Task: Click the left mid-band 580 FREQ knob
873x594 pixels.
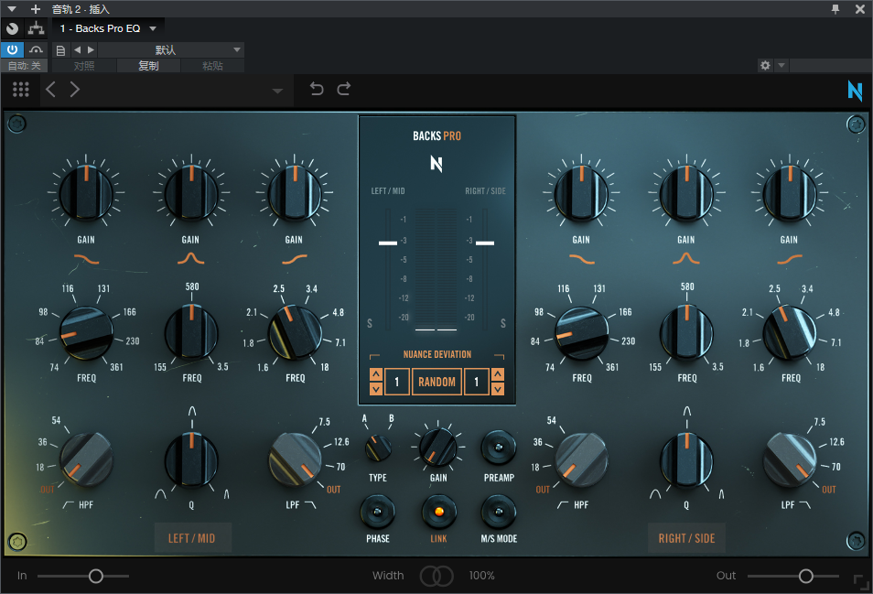Action: point(191,332)
